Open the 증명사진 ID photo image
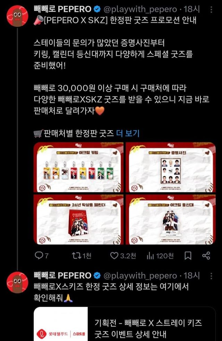The image size is (222, 341). click(171, 167)
